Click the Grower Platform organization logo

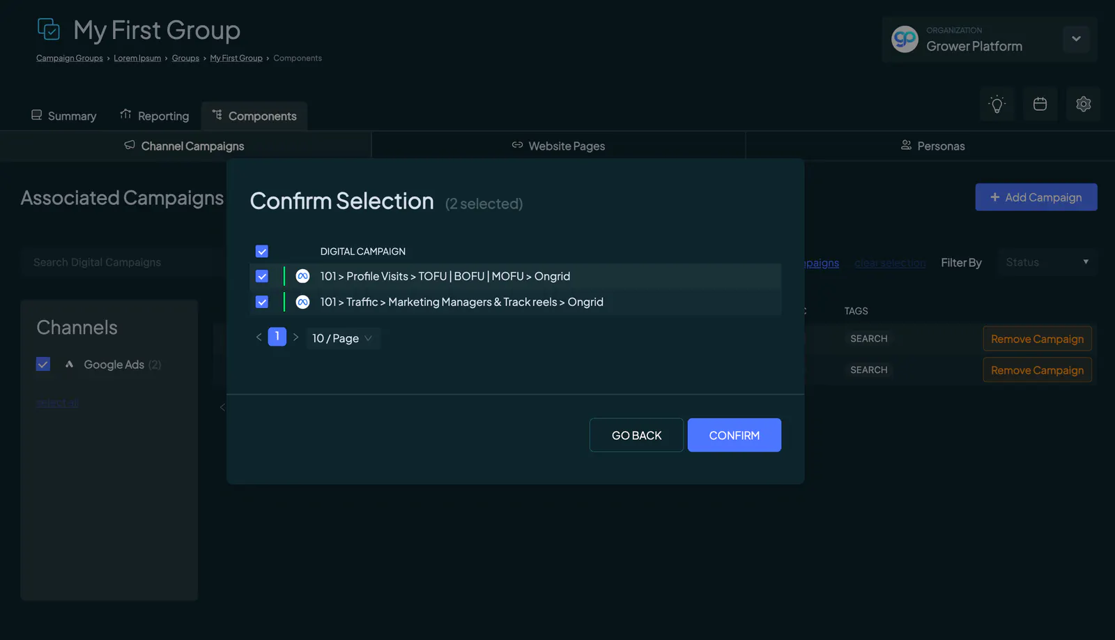point(905,39)
